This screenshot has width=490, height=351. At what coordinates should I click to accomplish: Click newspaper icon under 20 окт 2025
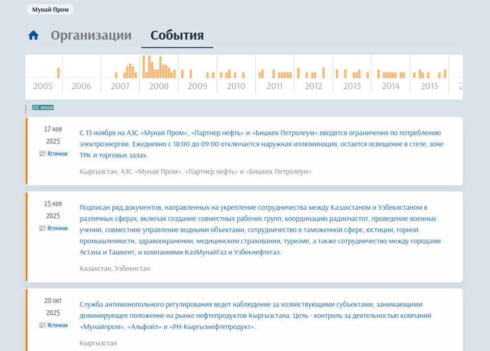42,325
